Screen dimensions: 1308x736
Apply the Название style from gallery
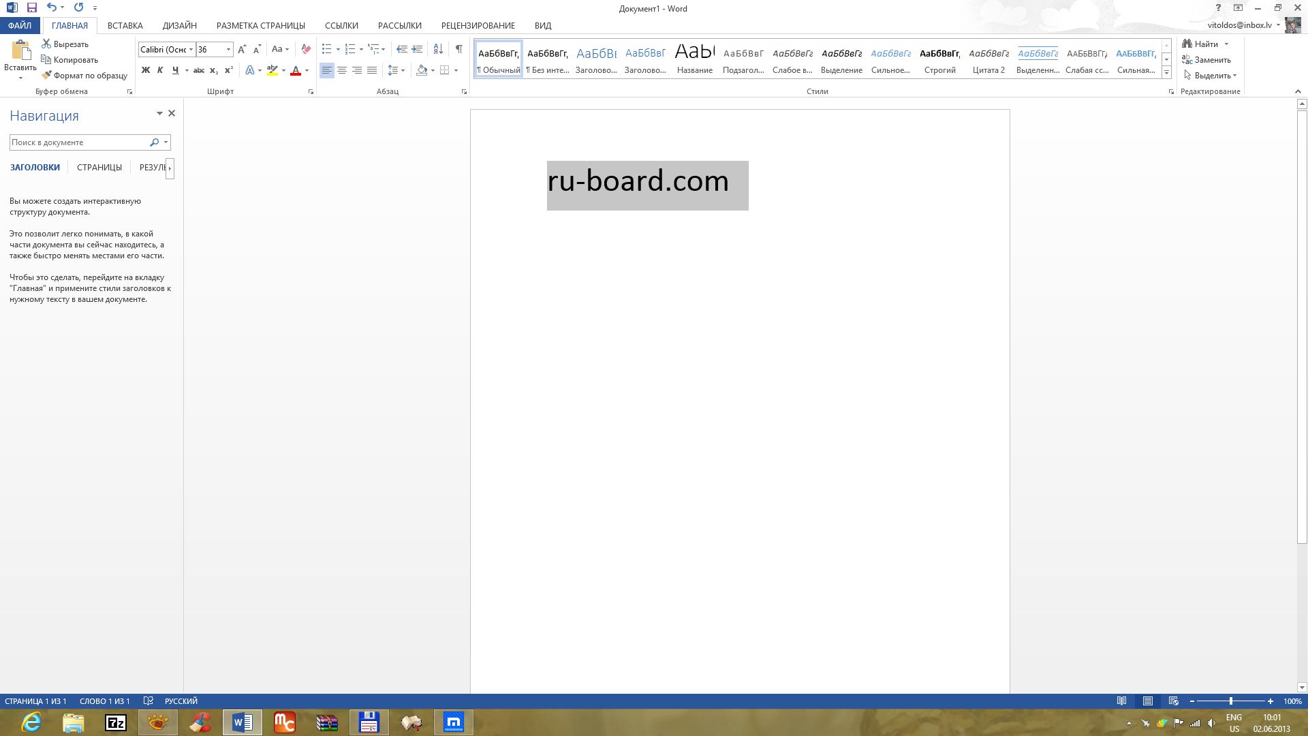click(694, 59)
